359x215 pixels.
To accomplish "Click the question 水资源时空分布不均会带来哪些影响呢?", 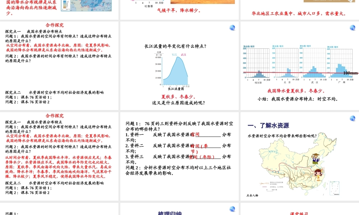I will coord(282,136).
